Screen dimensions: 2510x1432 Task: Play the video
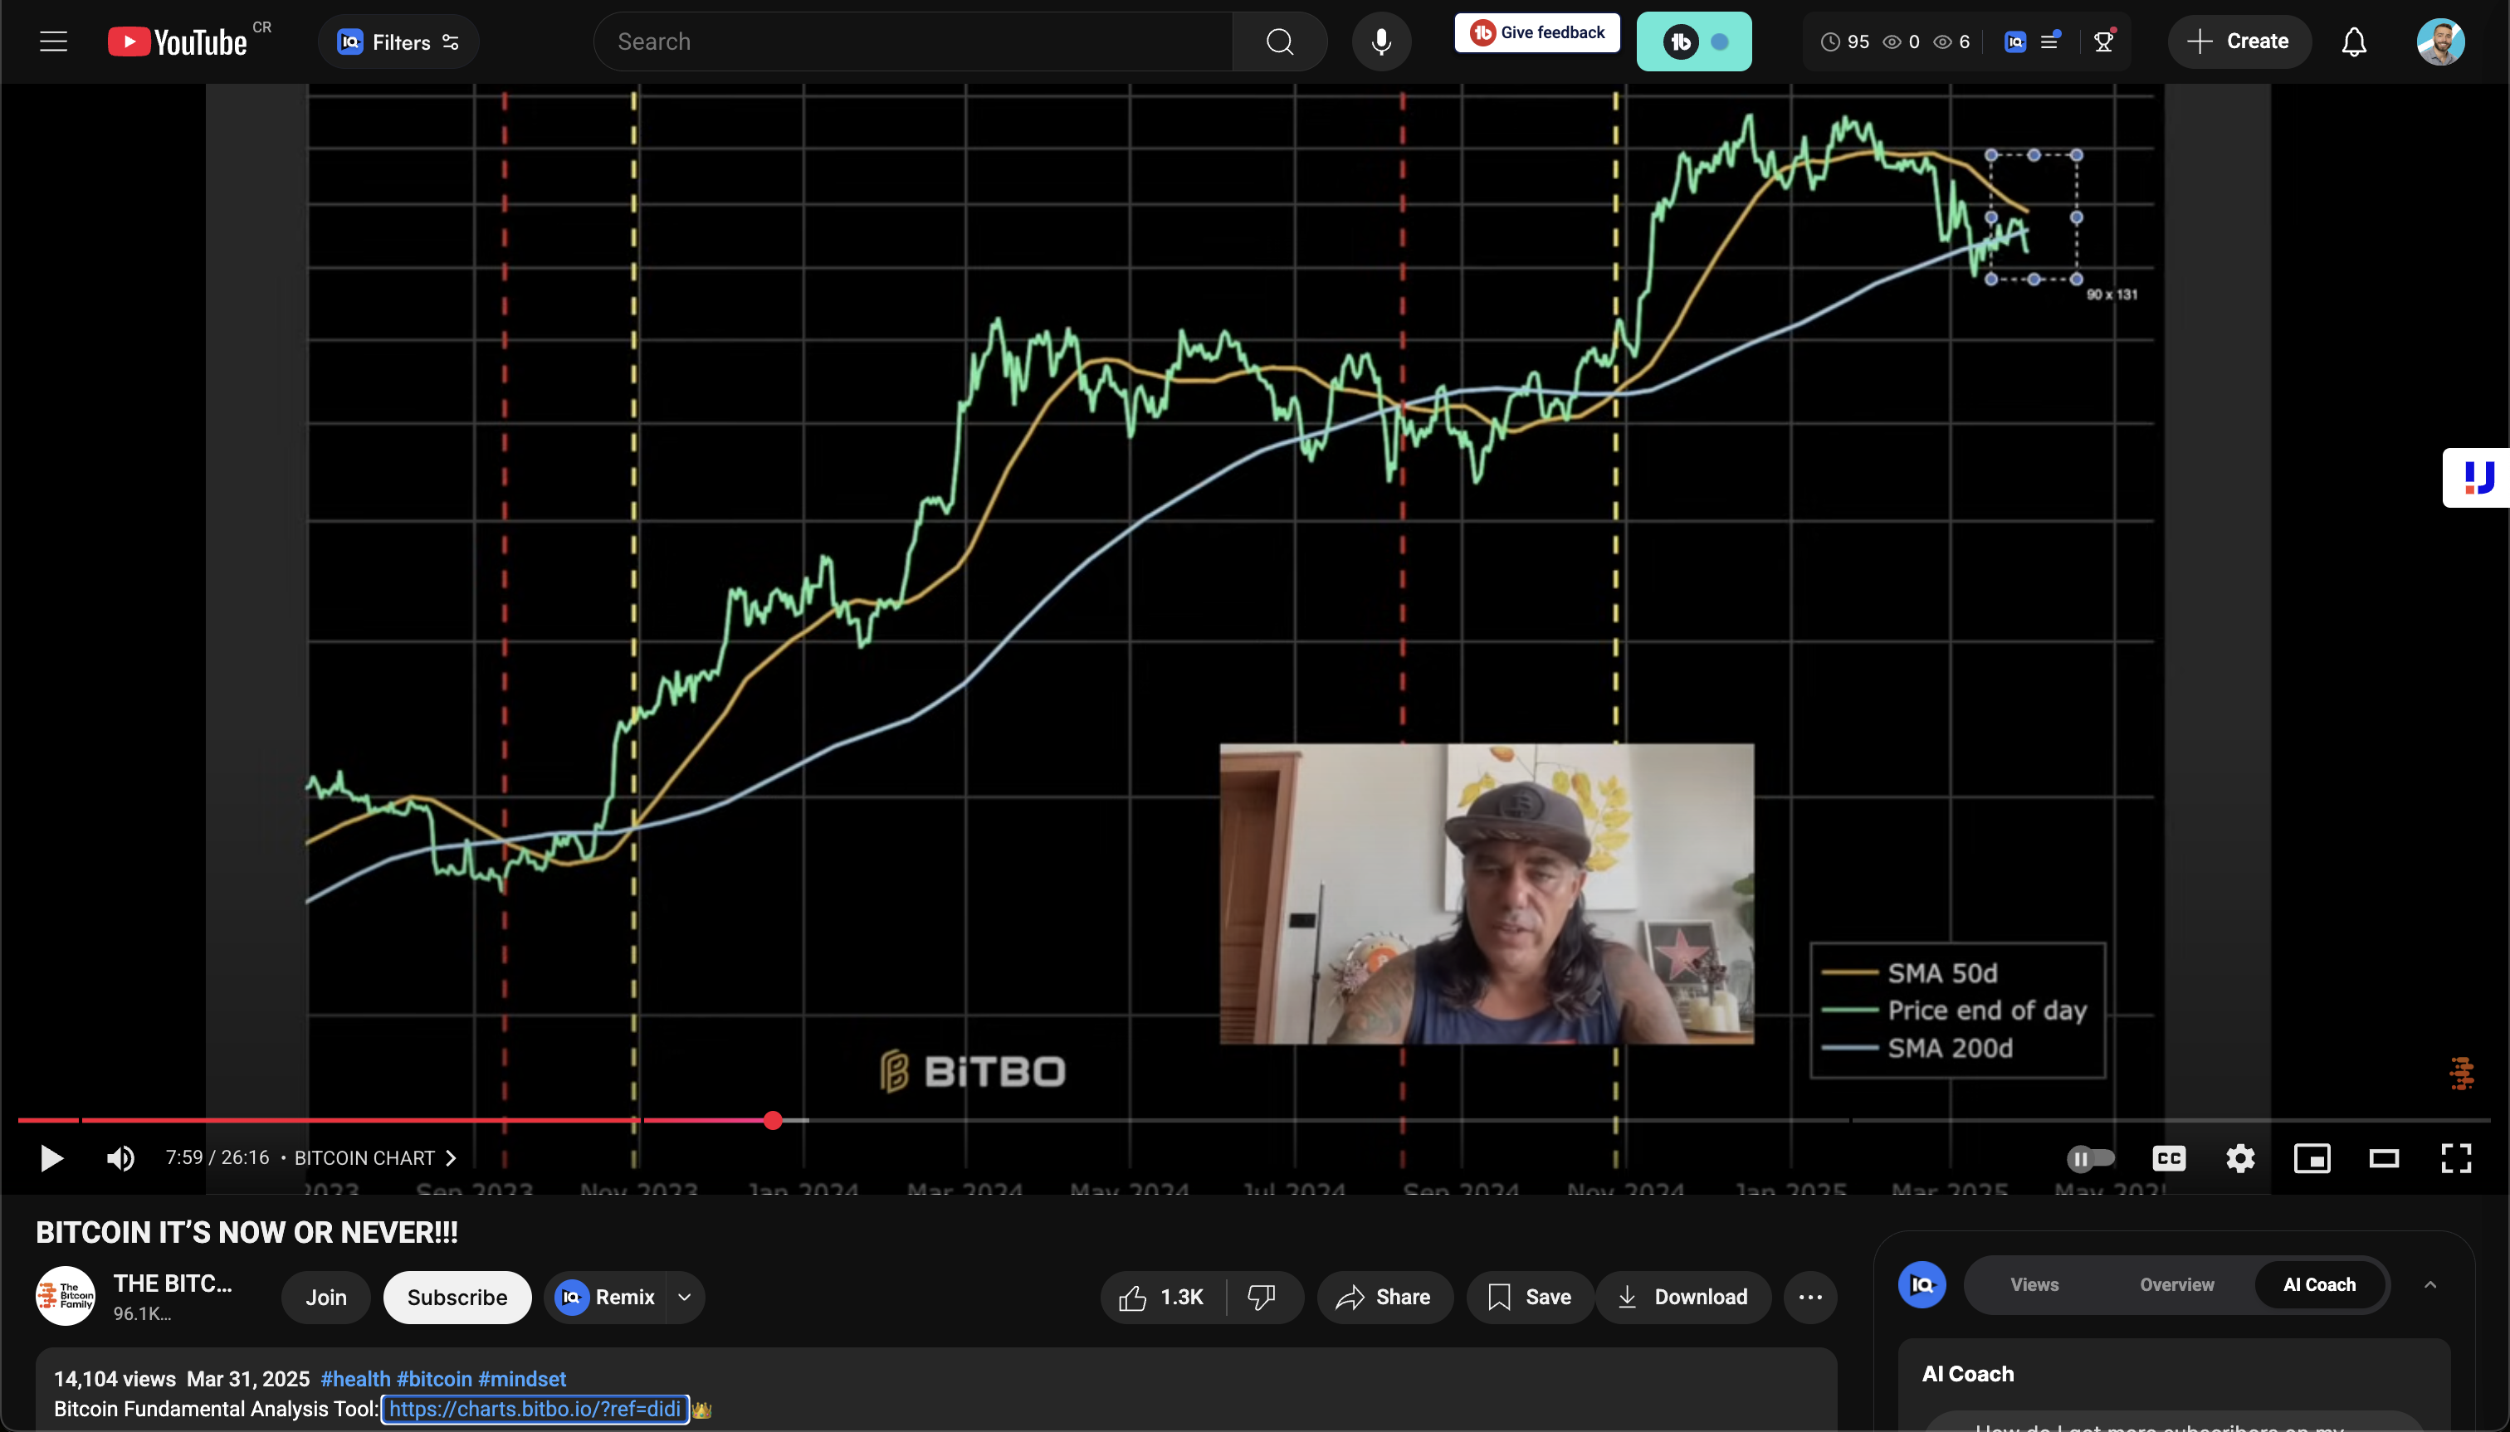click(51, 1157)
